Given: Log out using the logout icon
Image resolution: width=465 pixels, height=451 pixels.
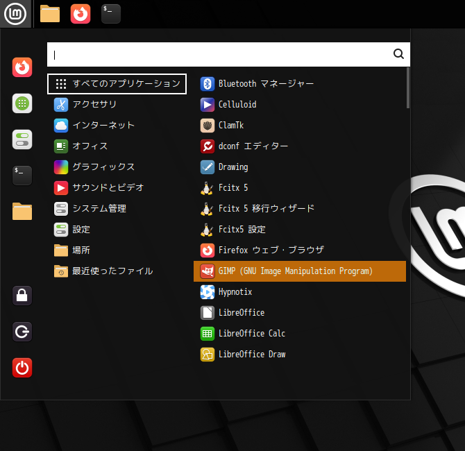Looking at the screenshot, I should click(22, 332).
